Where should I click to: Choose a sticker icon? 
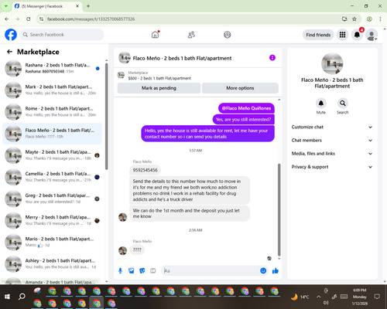(x=142, y=270)
